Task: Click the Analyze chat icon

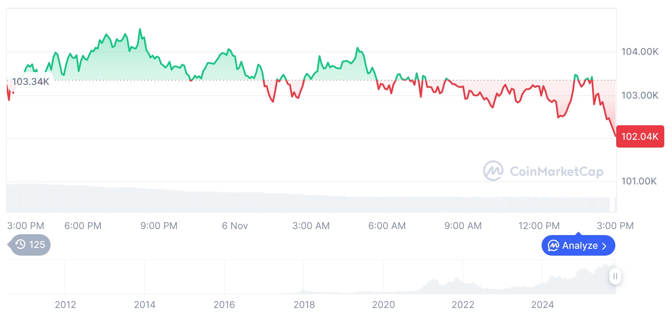Action: (553, 246)
